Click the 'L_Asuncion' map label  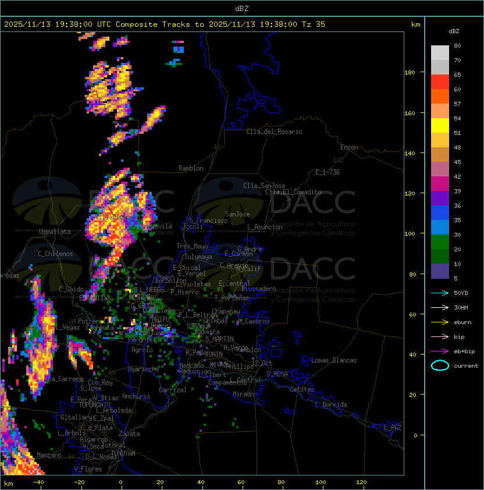(265, 227)
